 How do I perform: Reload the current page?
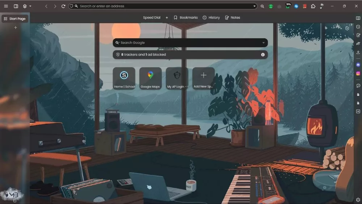(x=63, y=6)
